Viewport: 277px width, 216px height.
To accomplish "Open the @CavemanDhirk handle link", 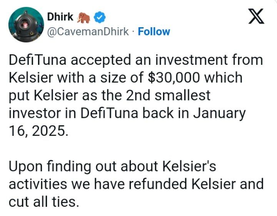I will coord(88,32).
